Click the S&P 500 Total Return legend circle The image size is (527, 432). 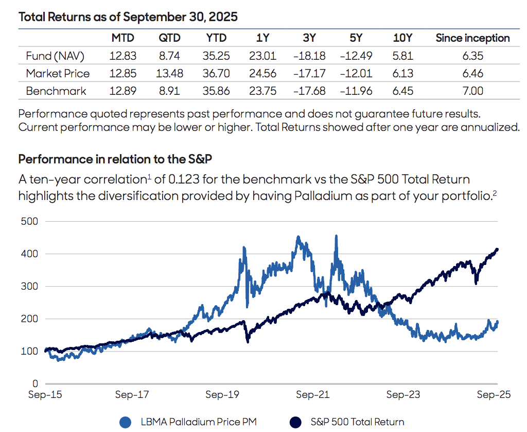point(296,422)
